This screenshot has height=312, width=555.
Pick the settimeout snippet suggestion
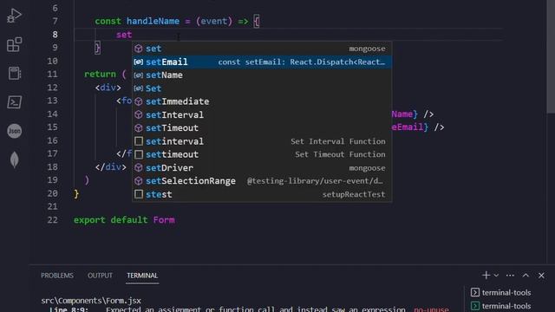coord(262,154)
